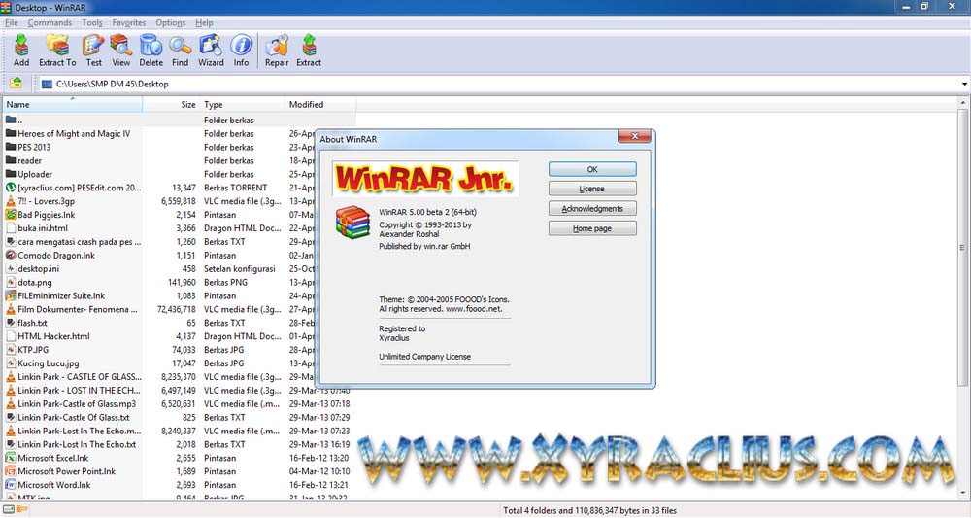Select KTP.JPG file
Viewport: 971px width, 518px height.
27,350
